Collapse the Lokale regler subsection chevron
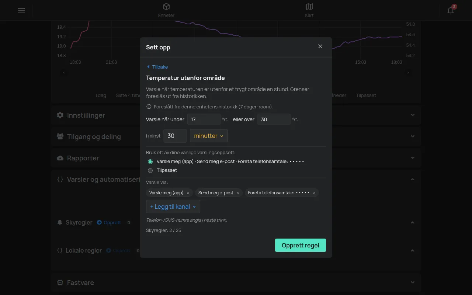472x295 pixels. 413,250
